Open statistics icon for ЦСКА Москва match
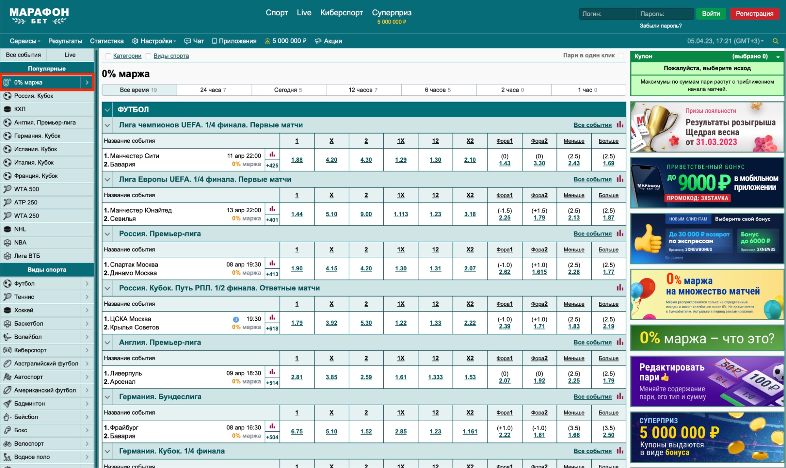 (272, 317)
